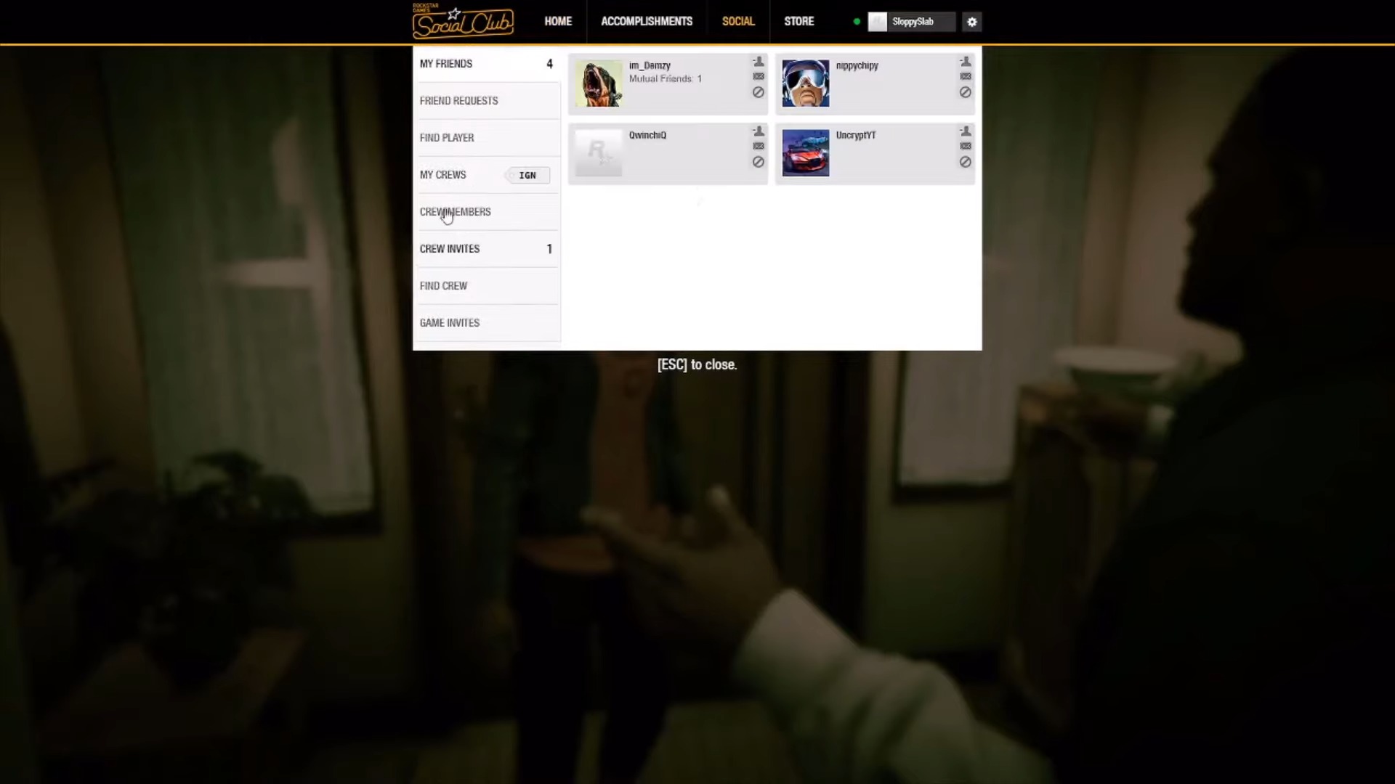Image resolution: width=1395 pixels, height=784 pixels.
Task: Expand CREW INVITES notification badge
Action: tap(549, 248)
